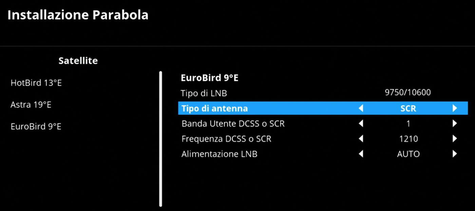Click the vertical satellite list scrollbar
Viewport: 475px width, 211px height.
pos(160,138)
